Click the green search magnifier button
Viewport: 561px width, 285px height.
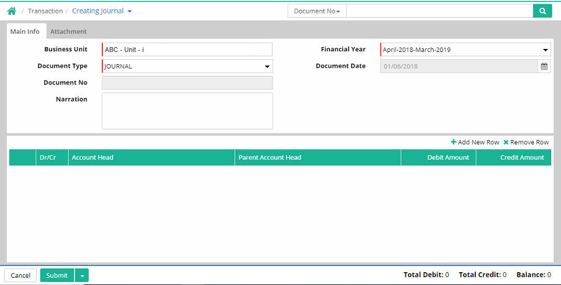point(542,11)
